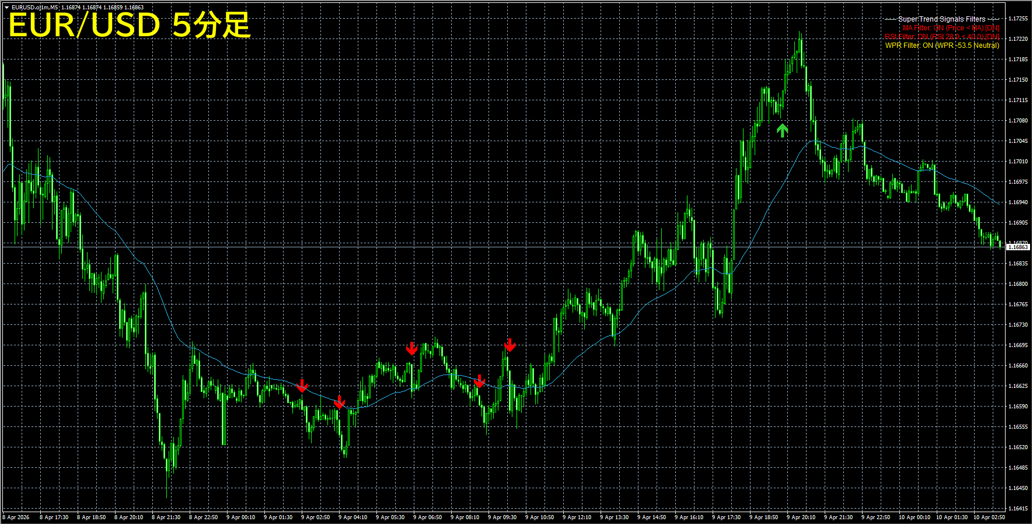1033x525 pixels.
Task: Select the second red sell arrow from left
Action: coord(340,402)
